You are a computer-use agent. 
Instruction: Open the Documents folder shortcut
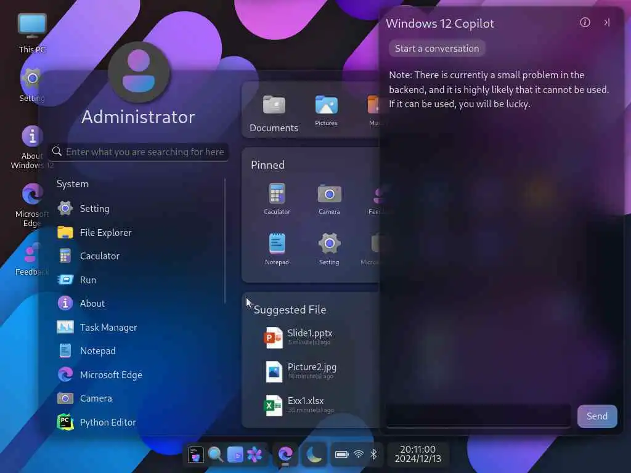coord(274,113)
